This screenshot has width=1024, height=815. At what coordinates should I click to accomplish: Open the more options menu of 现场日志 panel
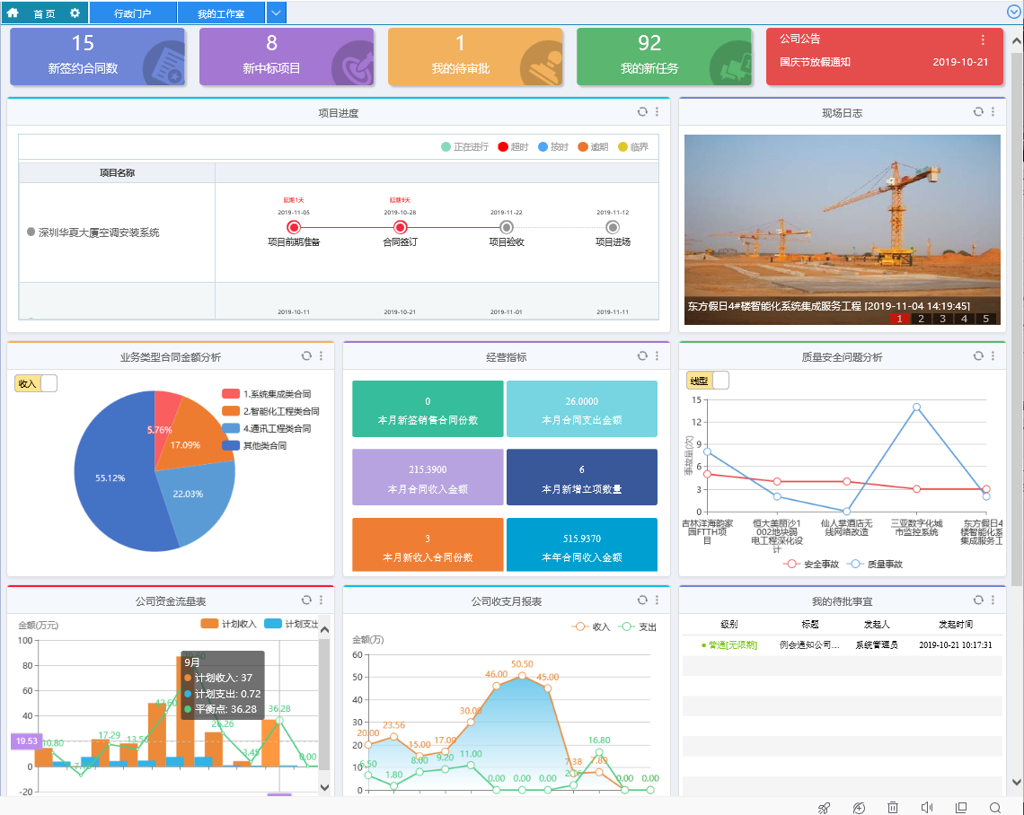coord(993,112)
